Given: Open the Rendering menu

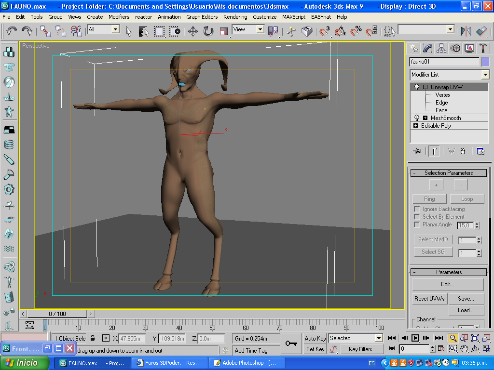Looking at the screenshot, I should point(235,17).
